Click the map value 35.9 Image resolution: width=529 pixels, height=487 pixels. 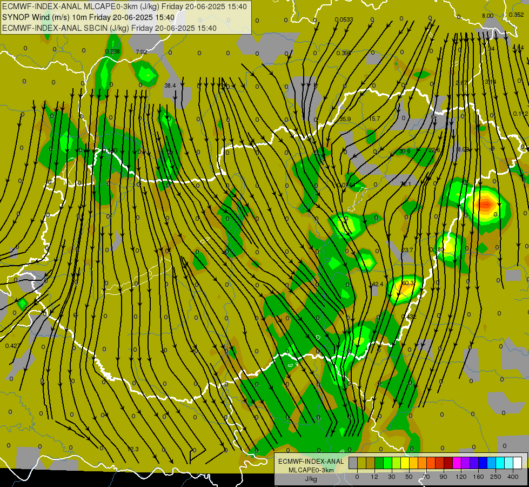pyautogui.click(x=345, y=119)
